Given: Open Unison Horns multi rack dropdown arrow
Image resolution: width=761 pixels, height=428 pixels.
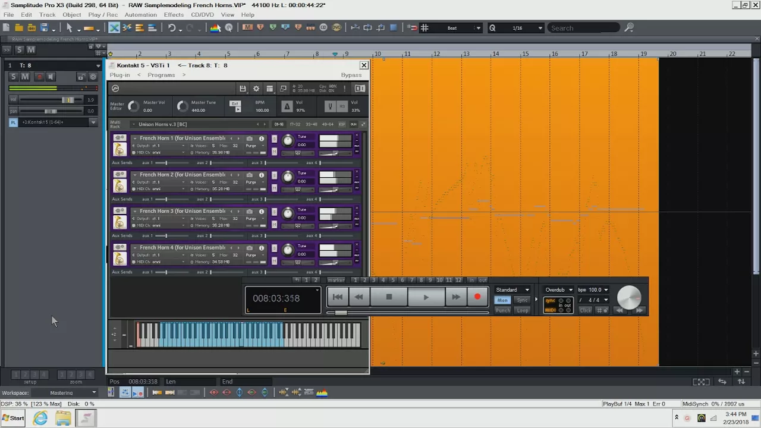Looking at the screenshot, I should (134, 124).
